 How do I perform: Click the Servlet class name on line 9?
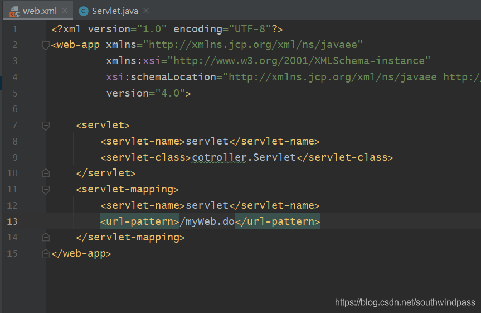click(x=274, y=157)
